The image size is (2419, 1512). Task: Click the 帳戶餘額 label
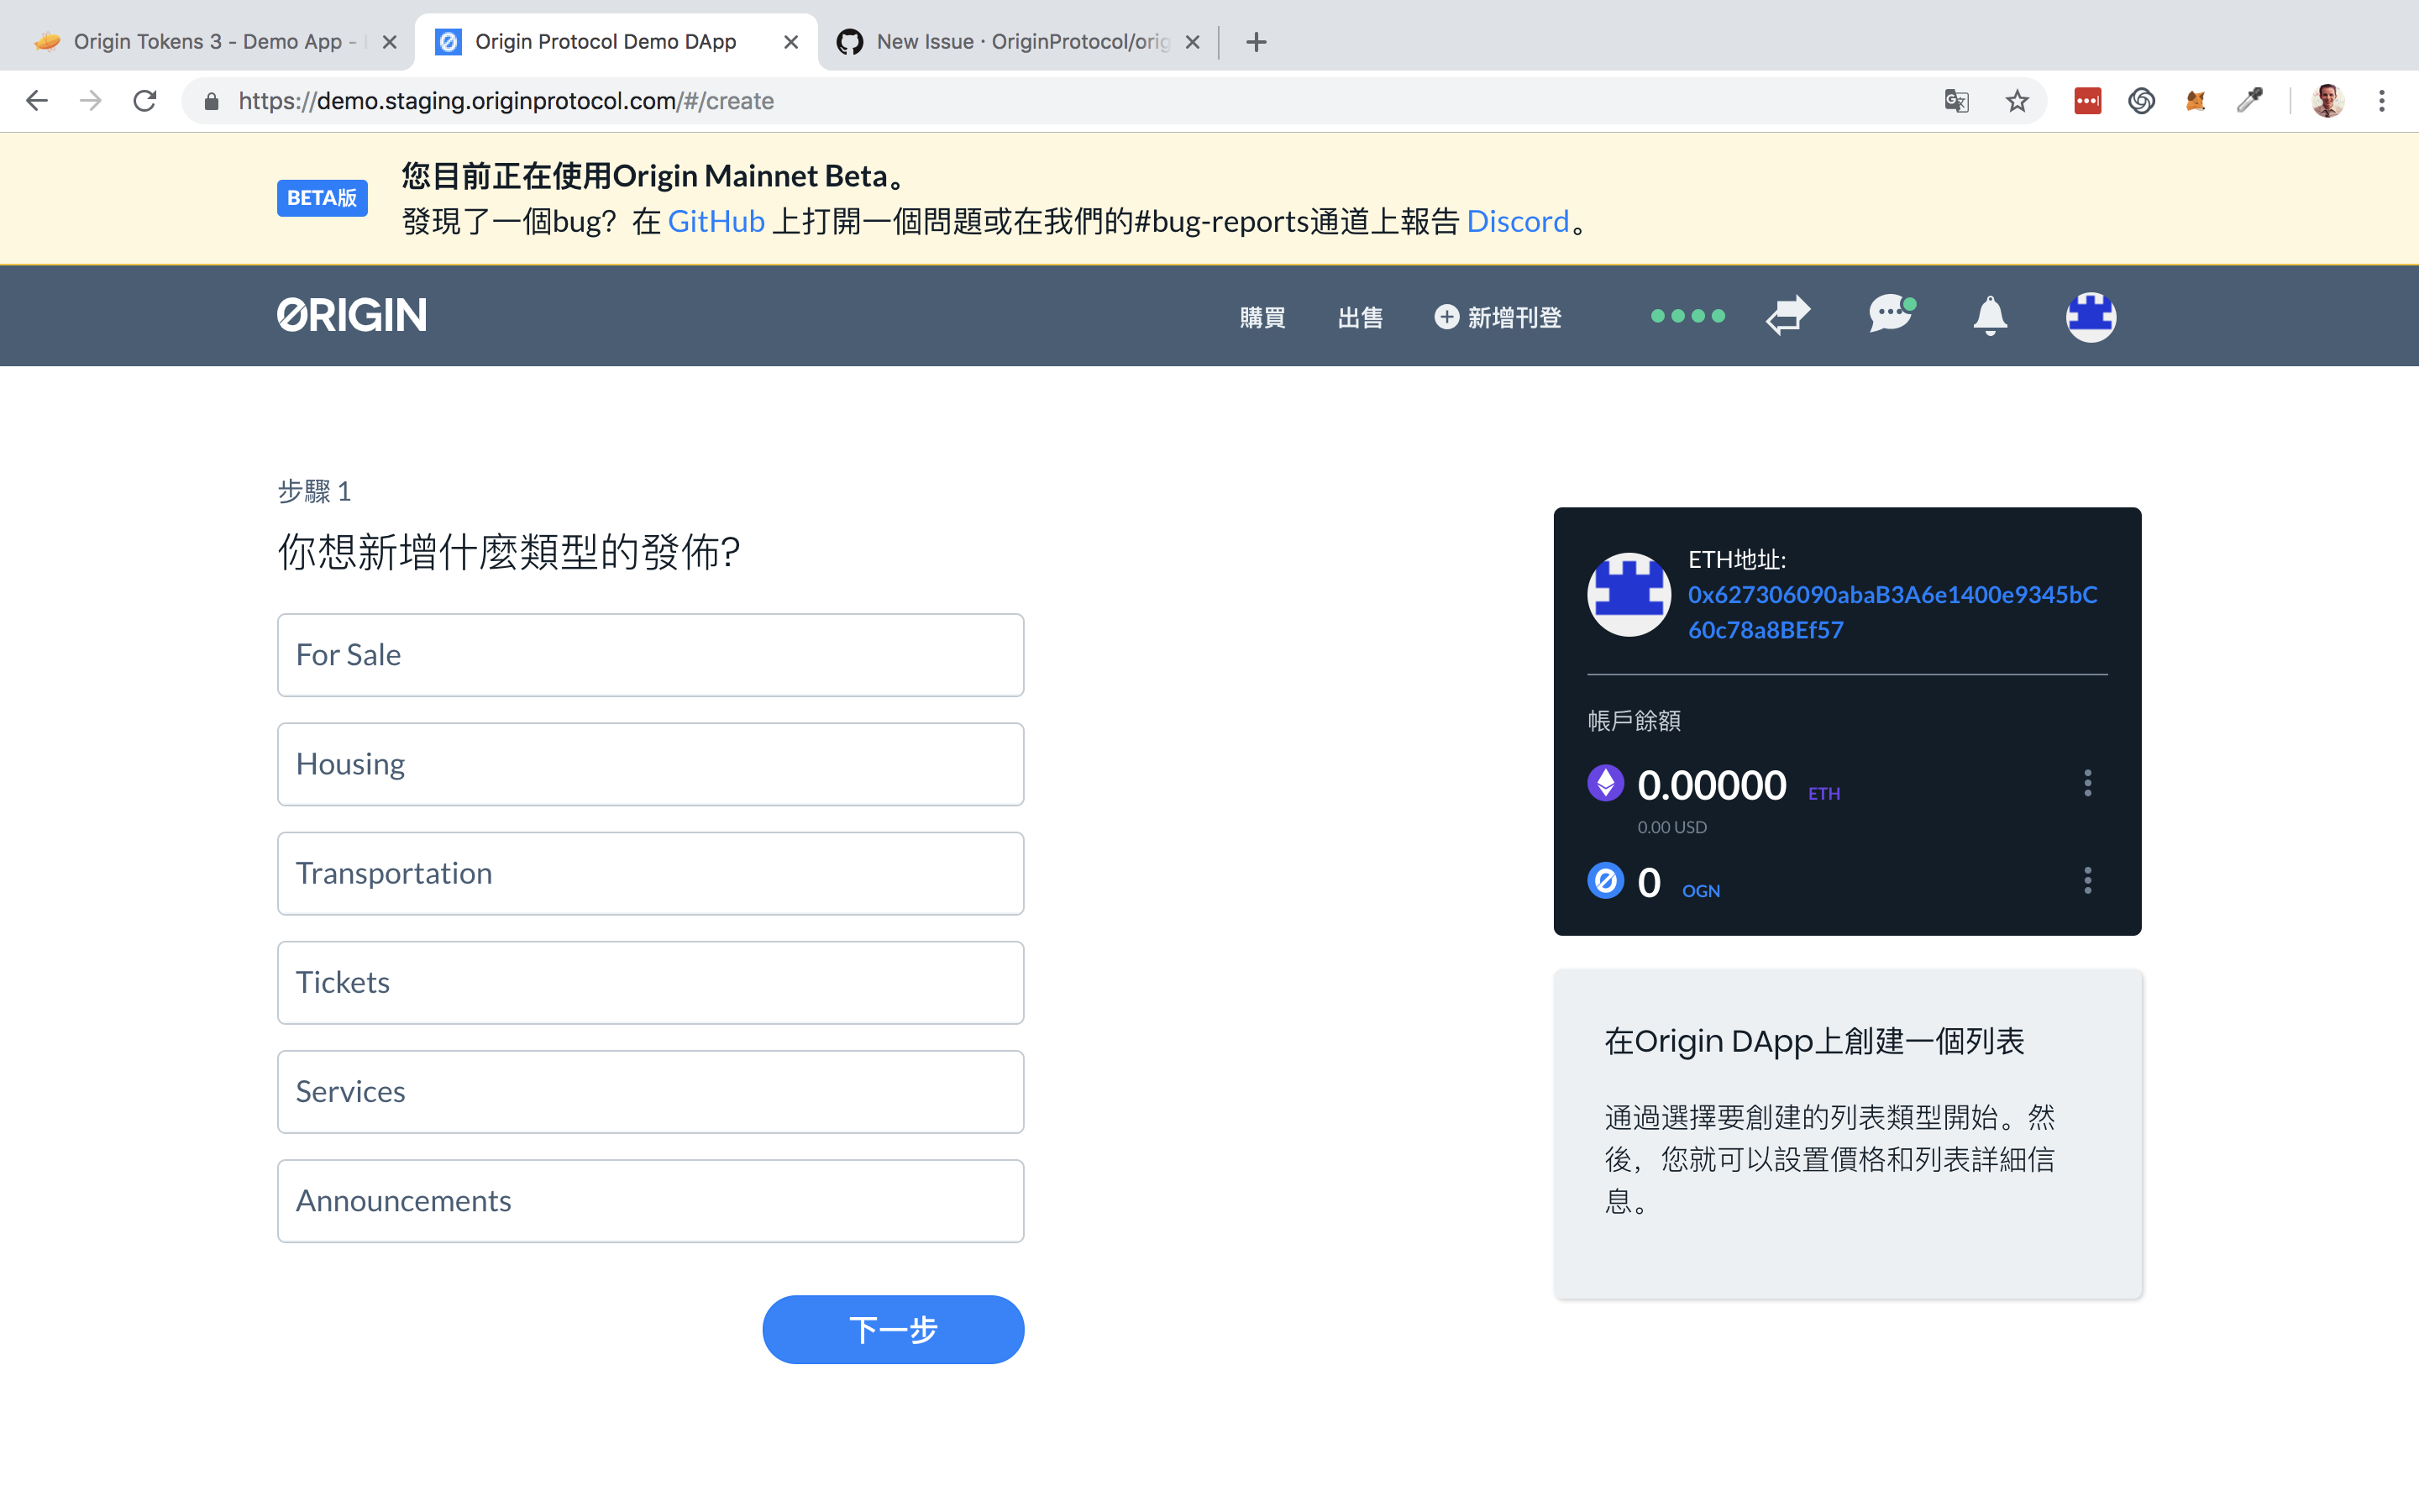point(1635,720)
